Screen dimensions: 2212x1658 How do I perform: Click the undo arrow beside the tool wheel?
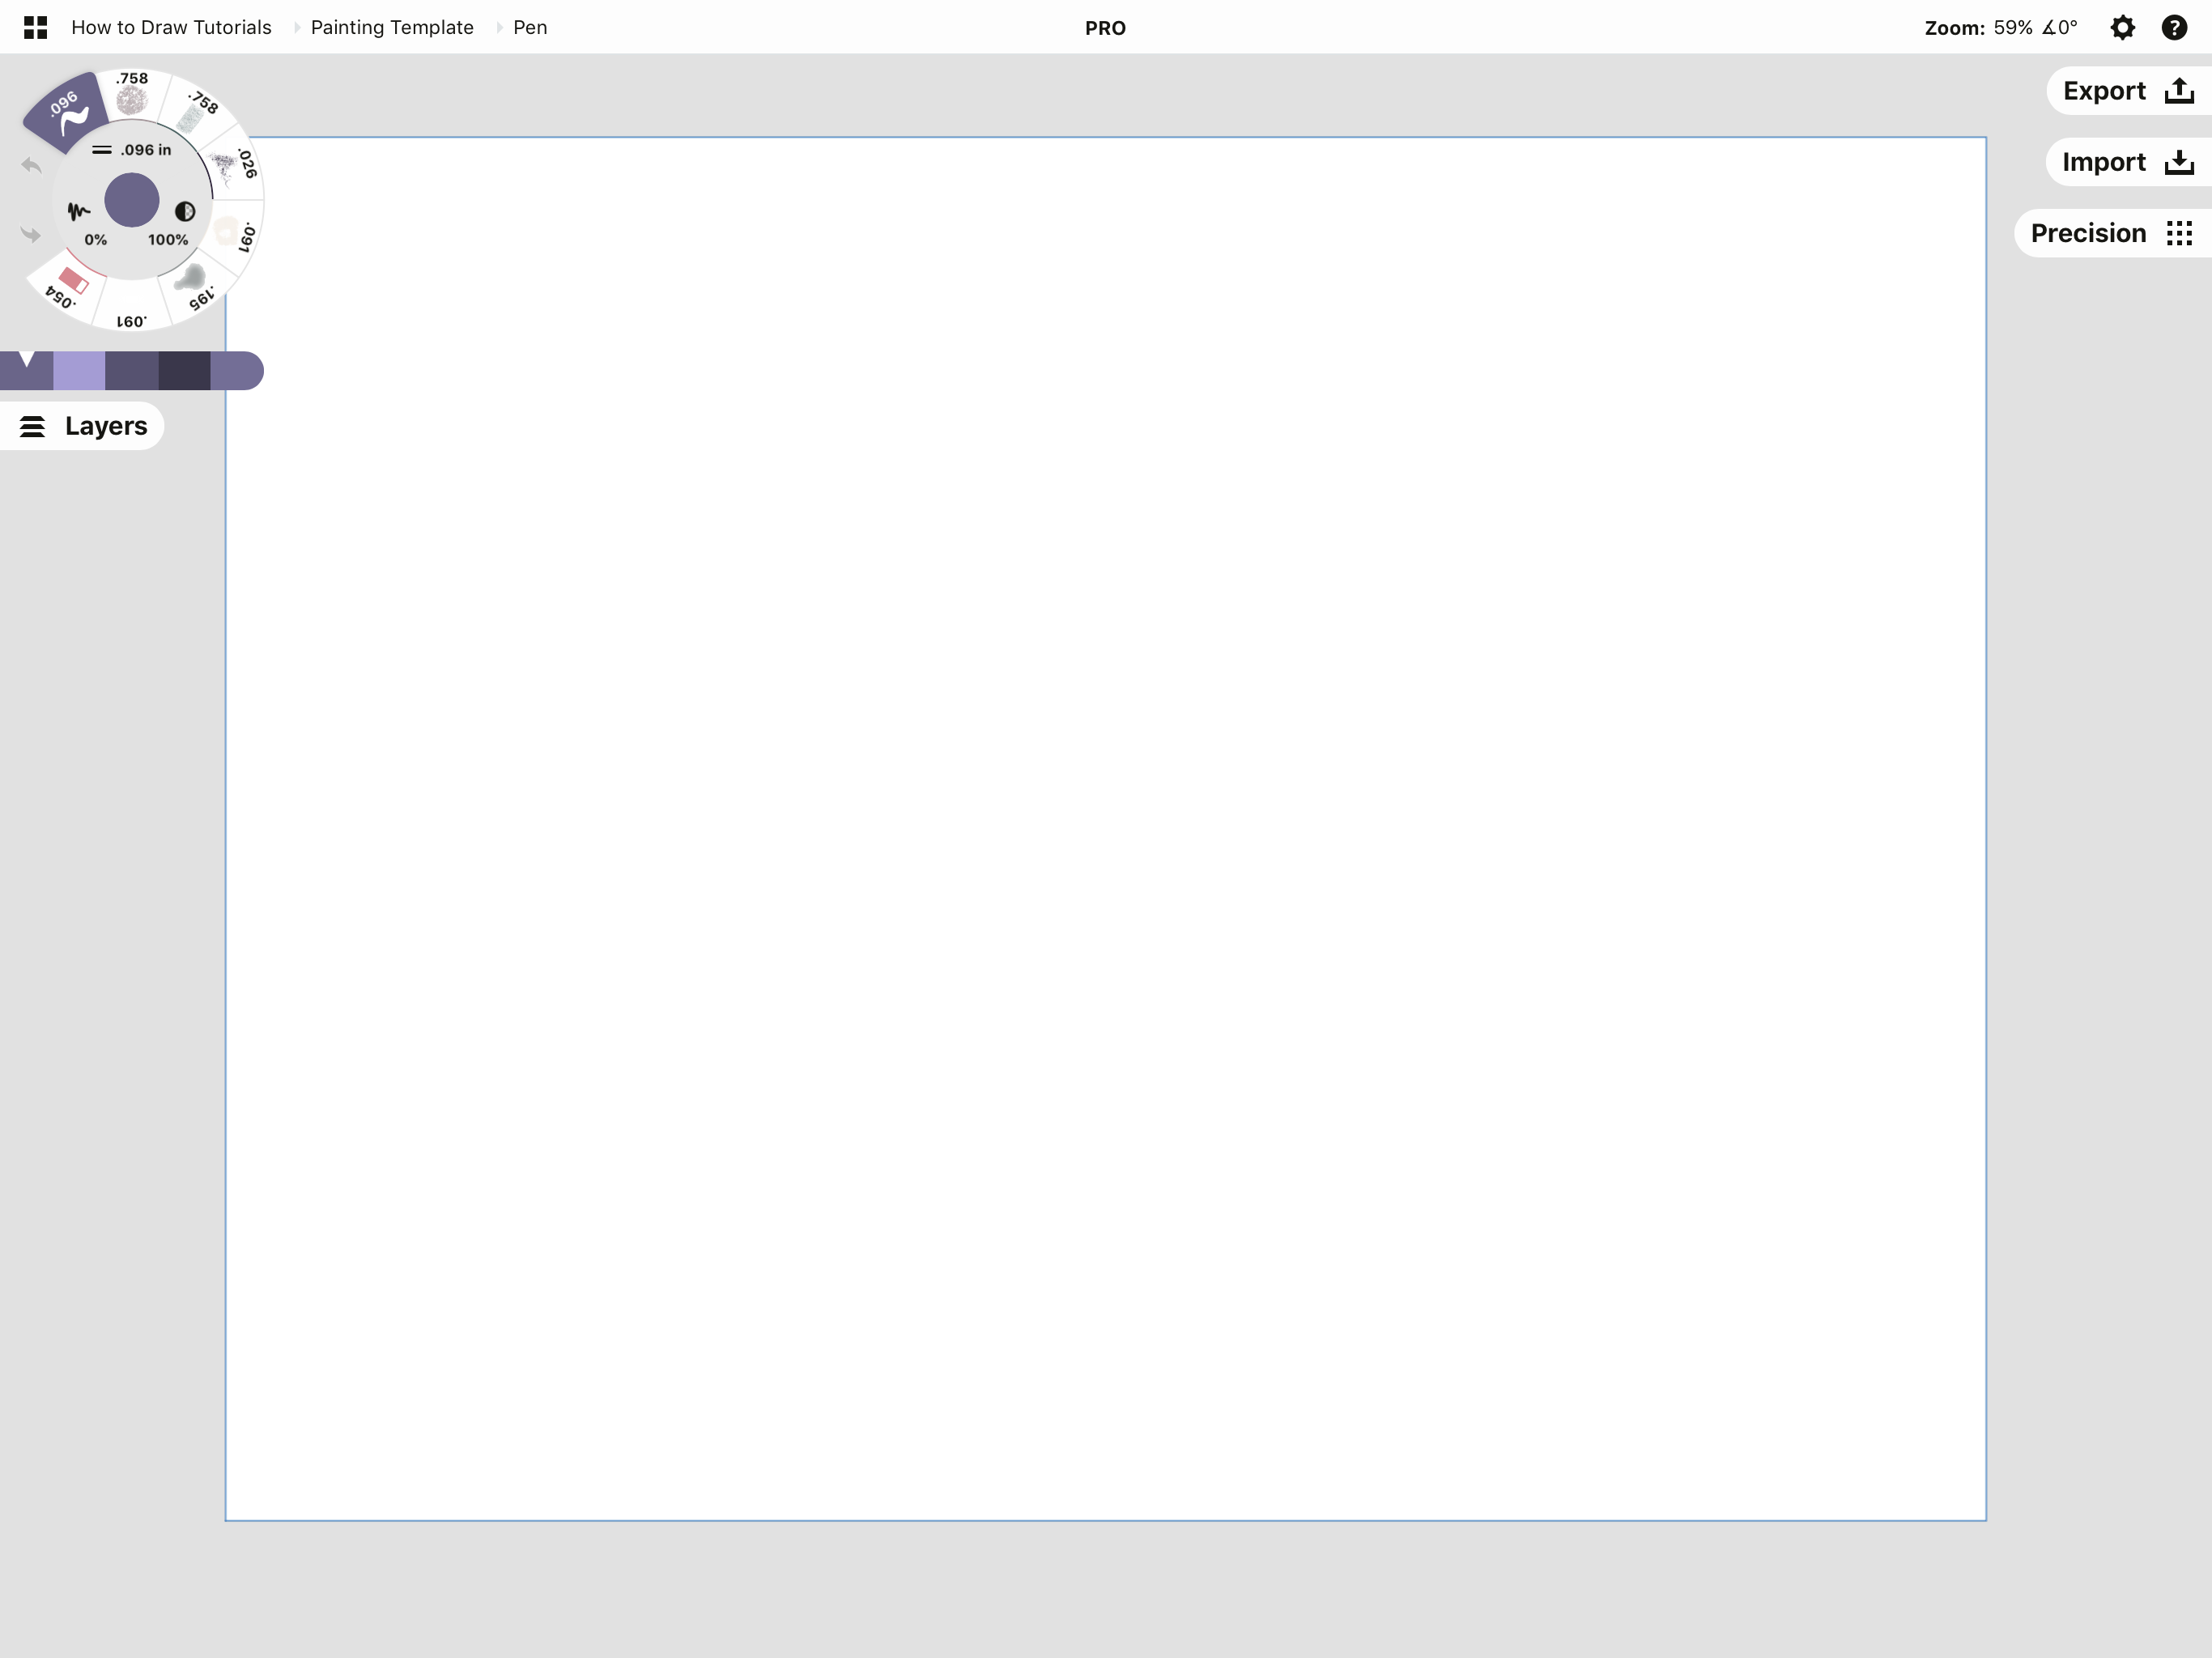30,167
